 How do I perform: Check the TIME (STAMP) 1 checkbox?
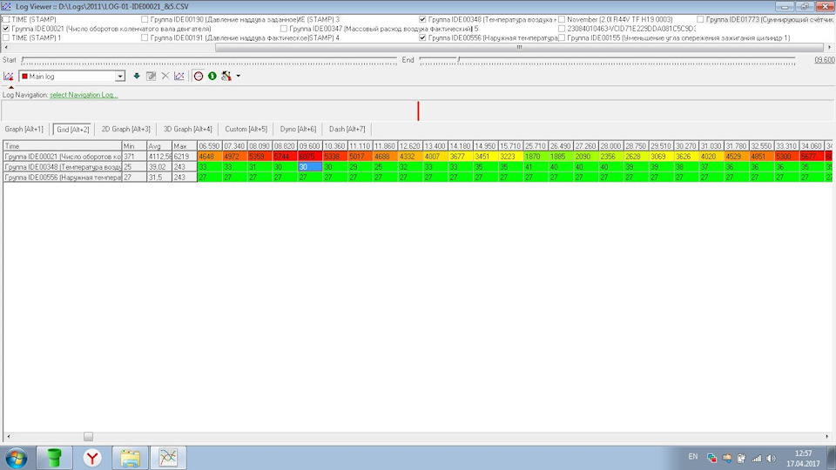(x=6, y=37)
